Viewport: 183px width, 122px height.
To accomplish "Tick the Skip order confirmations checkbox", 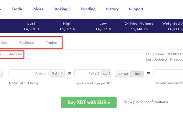I will pyautogui.click(x=126, y=102).
